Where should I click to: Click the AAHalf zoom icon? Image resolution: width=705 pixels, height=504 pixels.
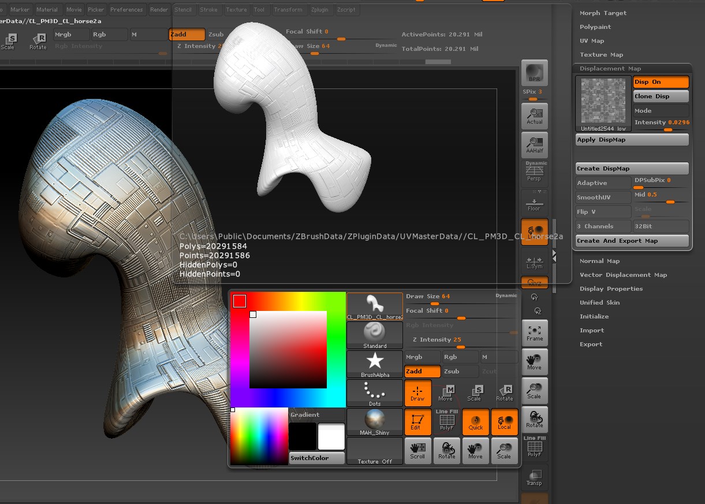534,144
